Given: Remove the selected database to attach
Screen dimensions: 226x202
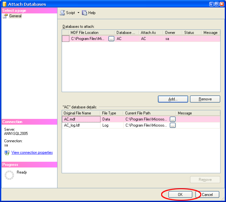Looking at the screenshot, I should (205, 99).
